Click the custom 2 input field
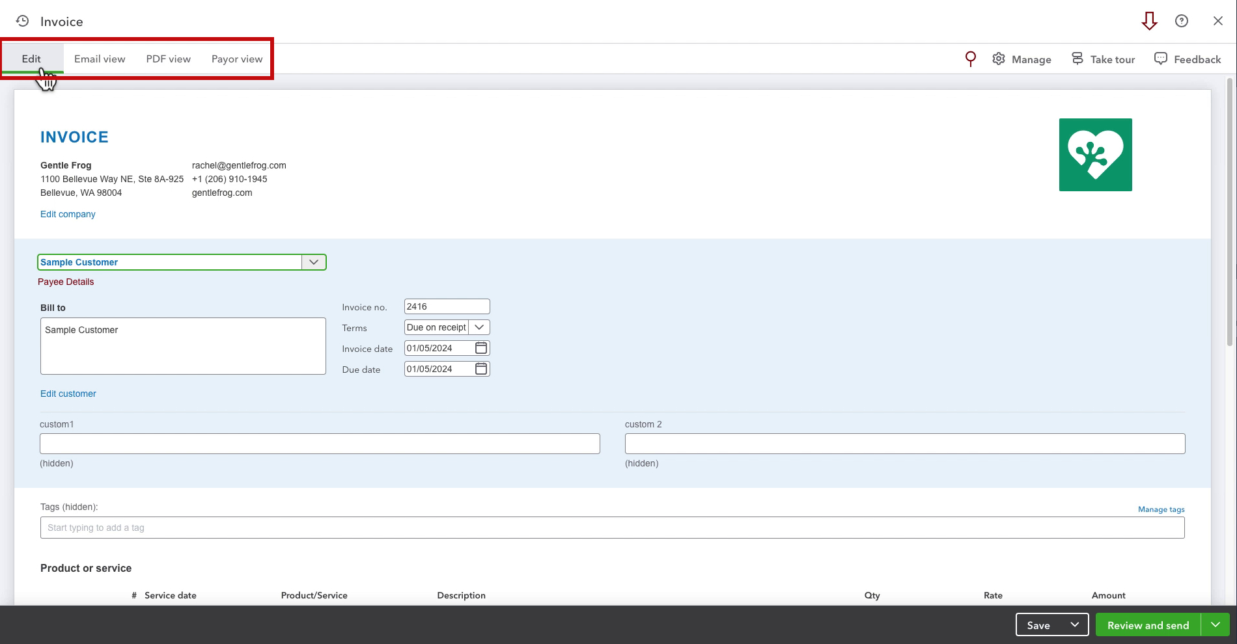The width and height of the screenshot is (1237, 644). point(905,444)
